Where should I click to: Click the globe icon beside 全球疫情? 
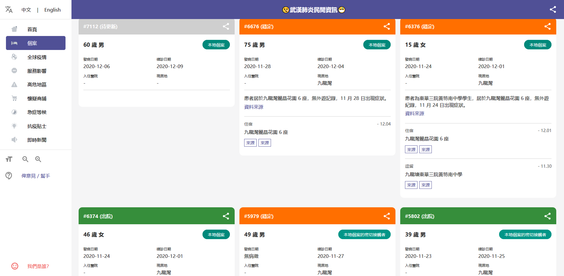click(x=14, y=57)
